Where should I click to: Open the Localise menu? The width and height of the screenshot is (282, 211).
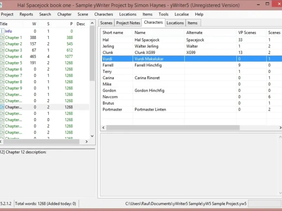182,14
